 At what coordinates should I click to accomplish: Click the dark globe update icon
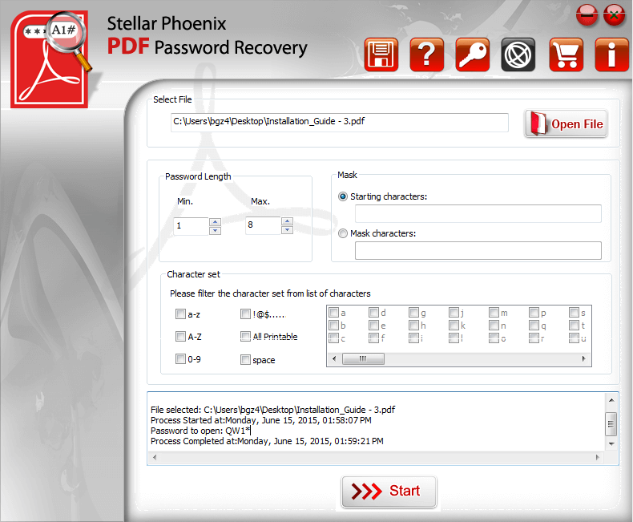[x=518, y=55]
